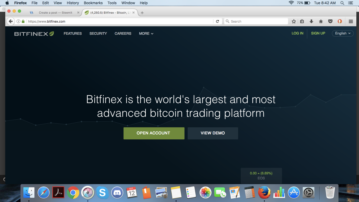Click the Firefox search field
Image resolution: width=359 pixels, height=202 pixels.
[256, 21]
